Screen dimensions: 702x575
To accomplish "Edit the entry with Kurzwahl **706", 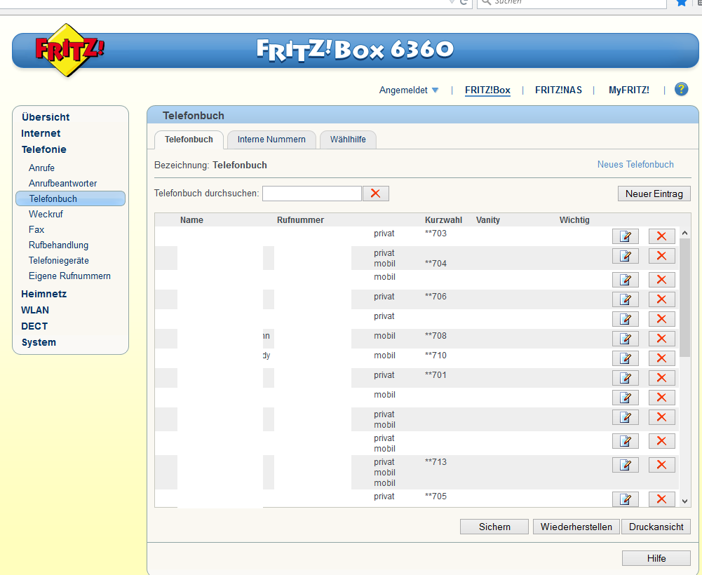I will tap(625, 299).
